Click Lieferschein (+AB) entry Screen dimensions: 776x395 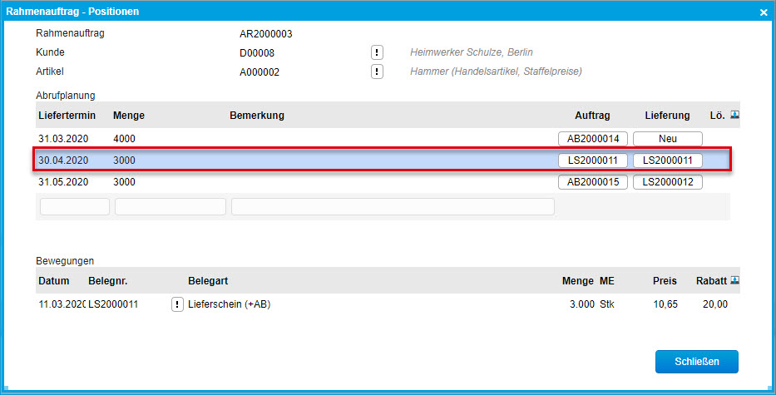click(x=229, y=304)
